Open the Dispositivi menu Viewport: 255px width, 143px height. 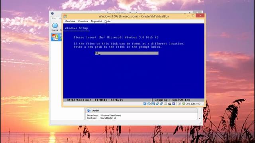click(96, 21)
